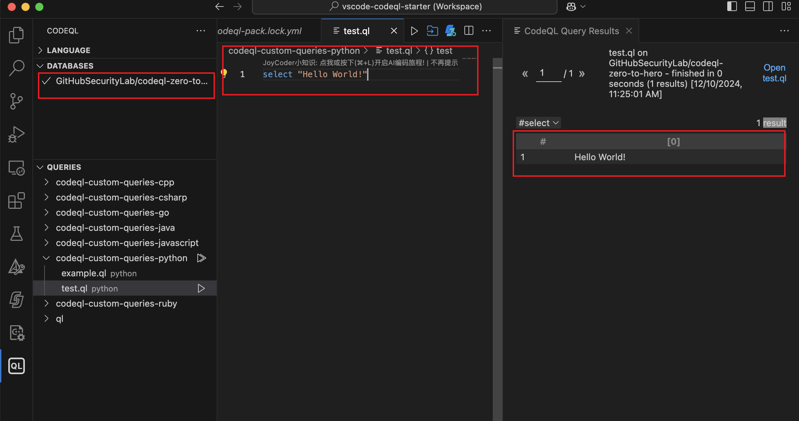This screenshot has width=799, height=421.
Task: Go to next results page arrow
Action: 582,73
